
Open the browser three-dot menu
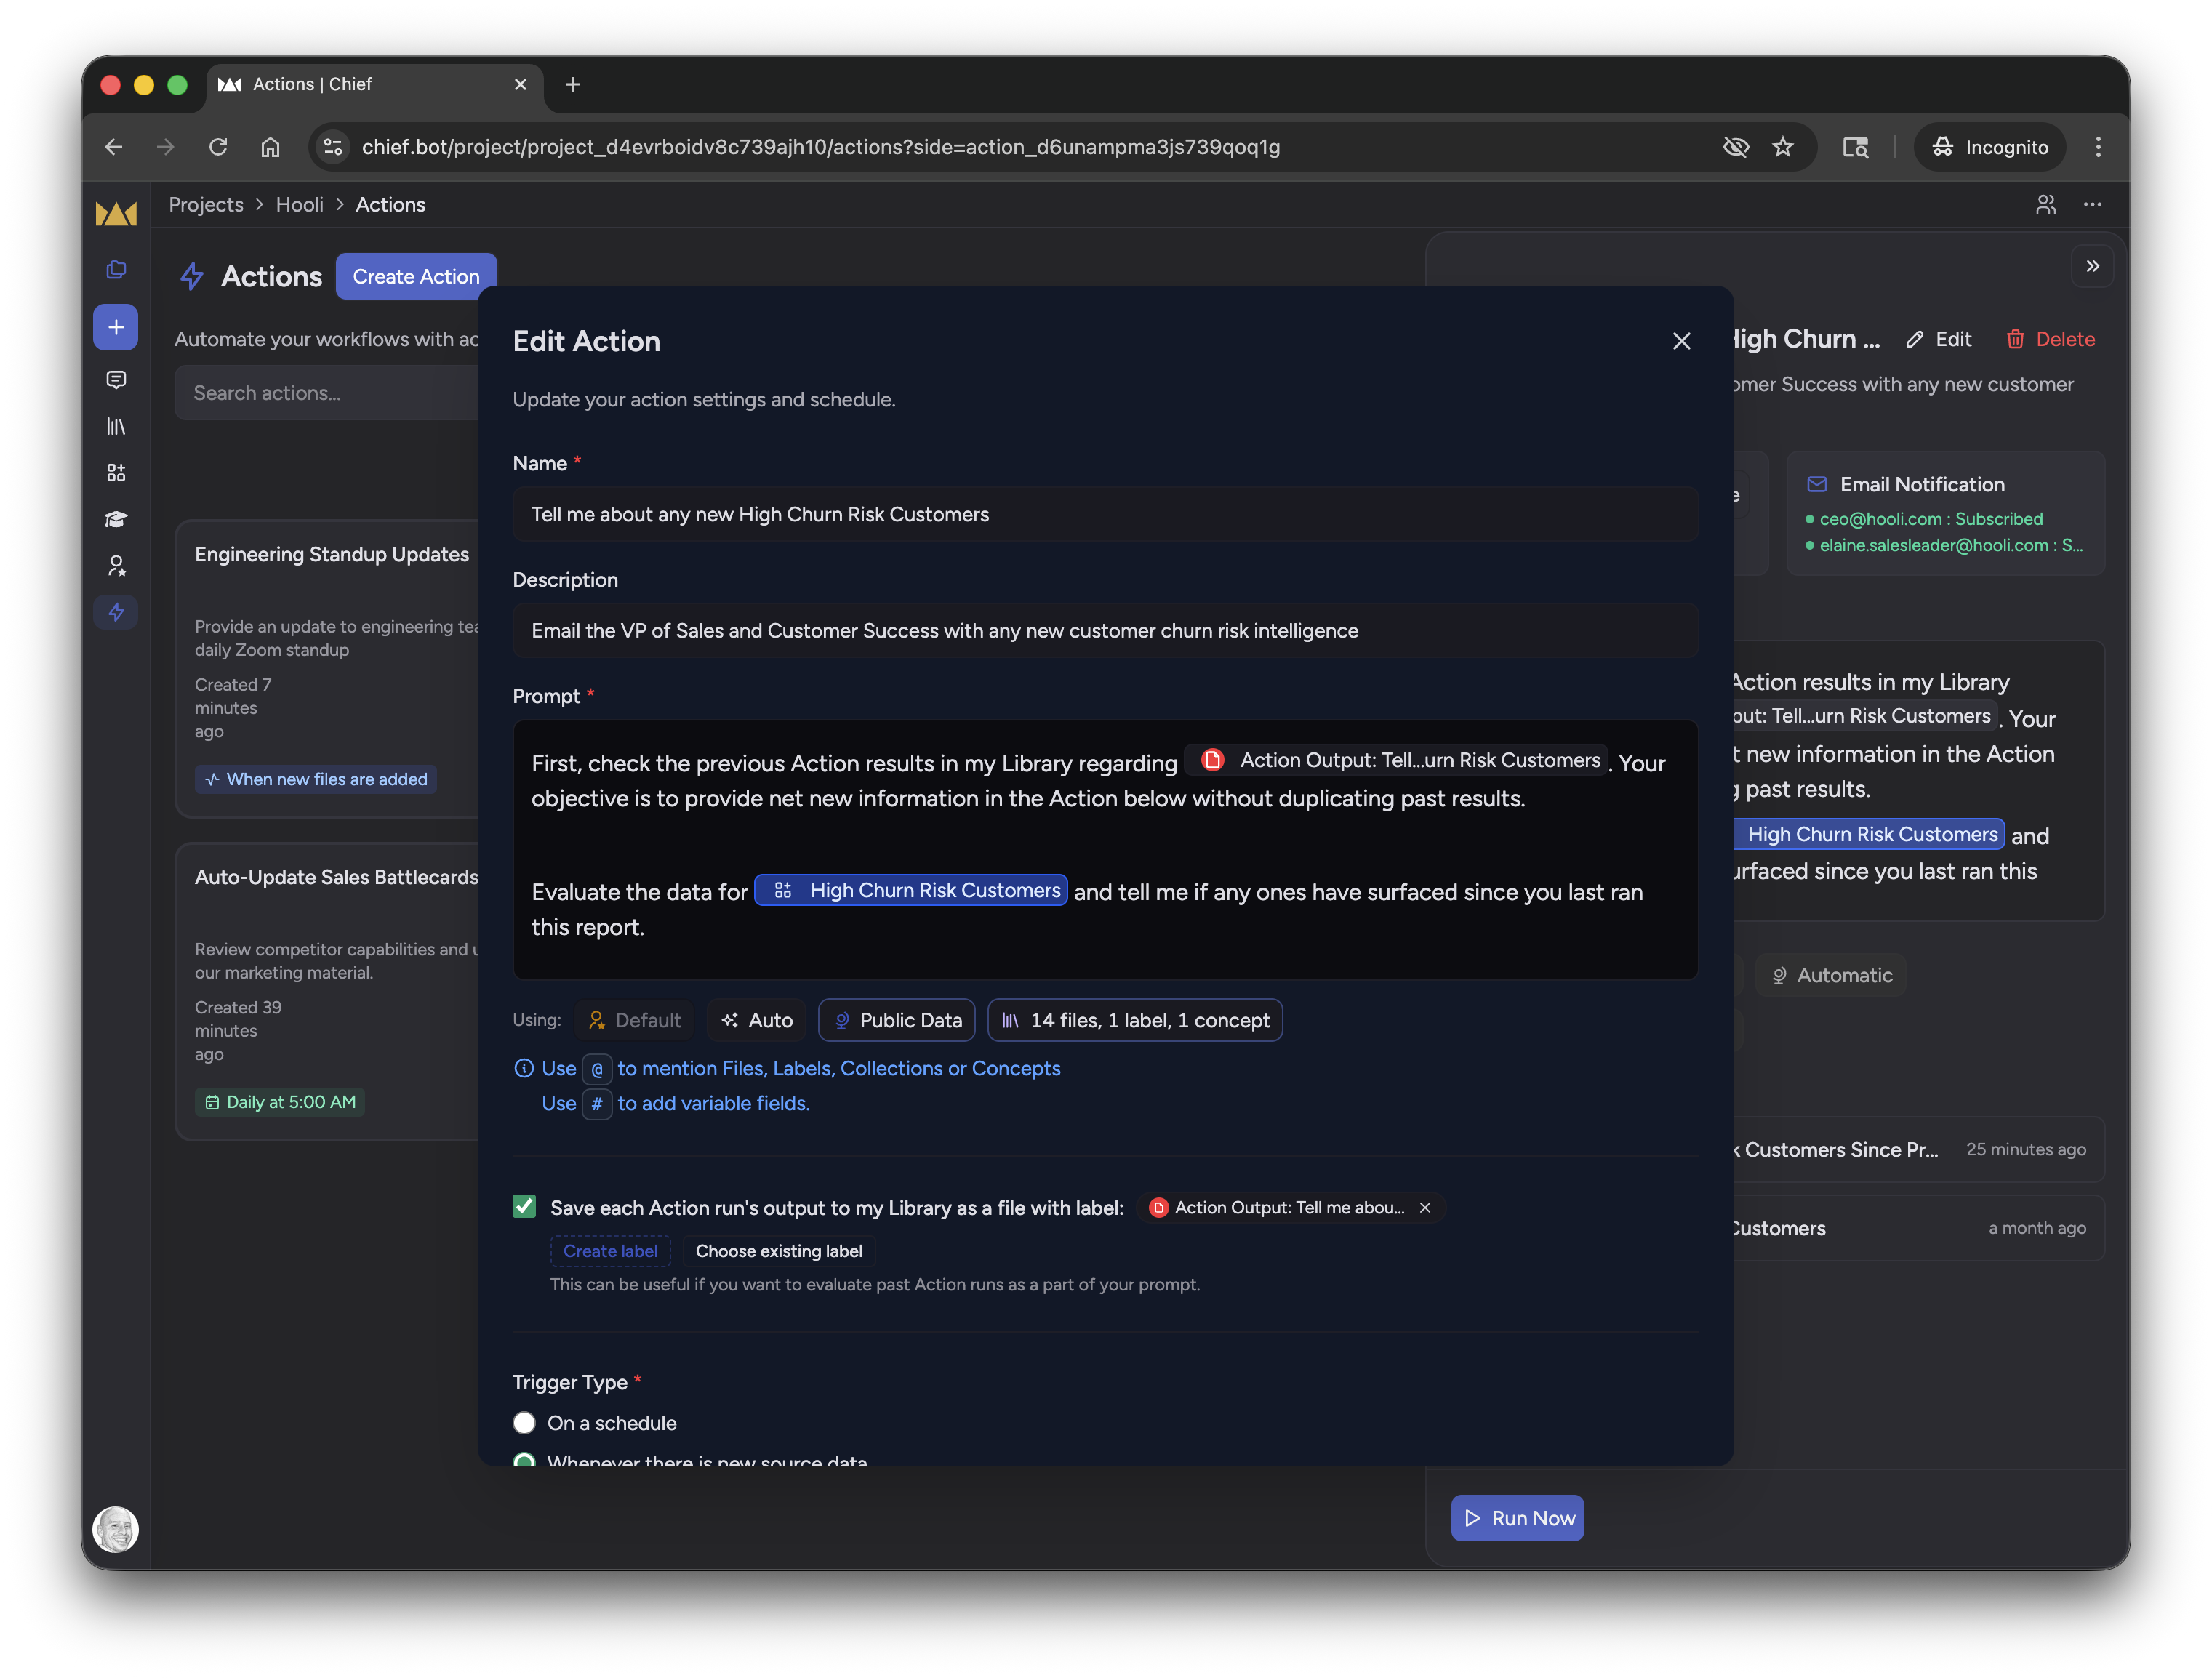(x=2098, y=147)
